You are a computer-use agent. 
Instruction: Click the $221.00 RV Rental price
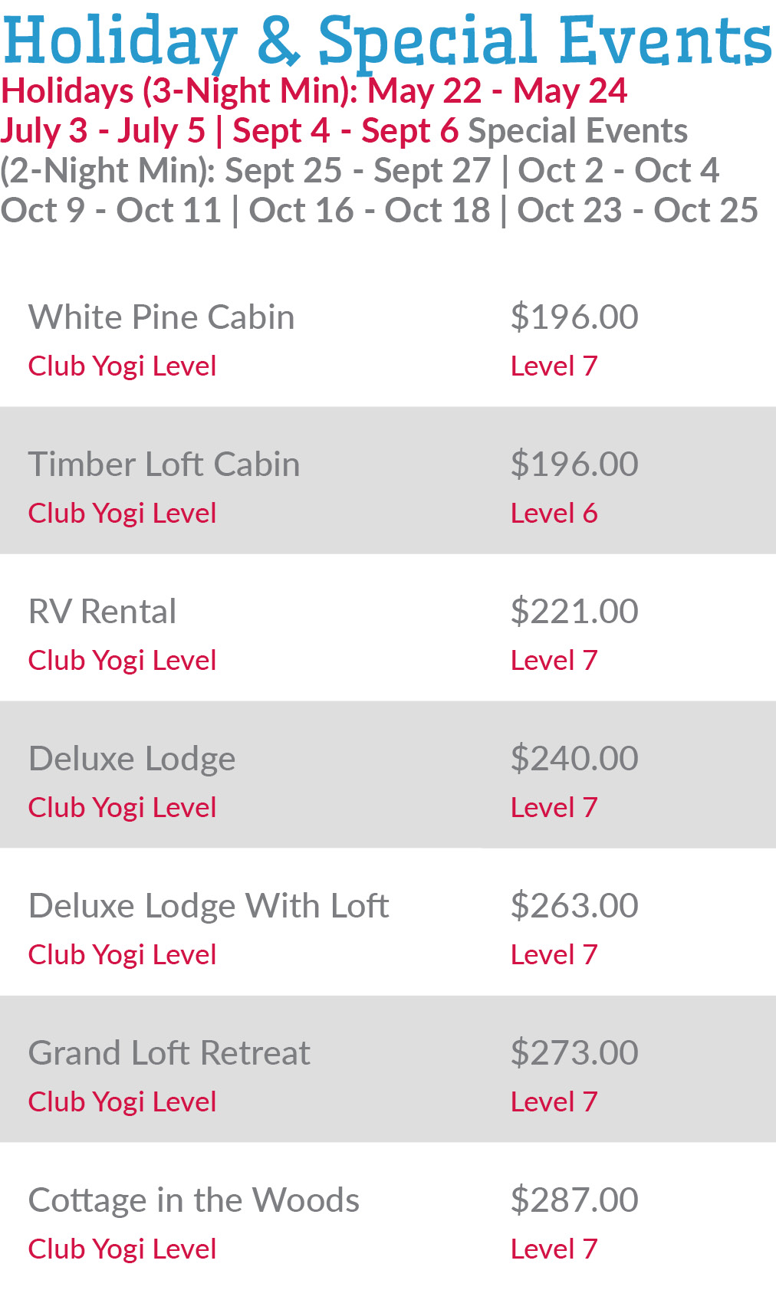tap(574, 612)
